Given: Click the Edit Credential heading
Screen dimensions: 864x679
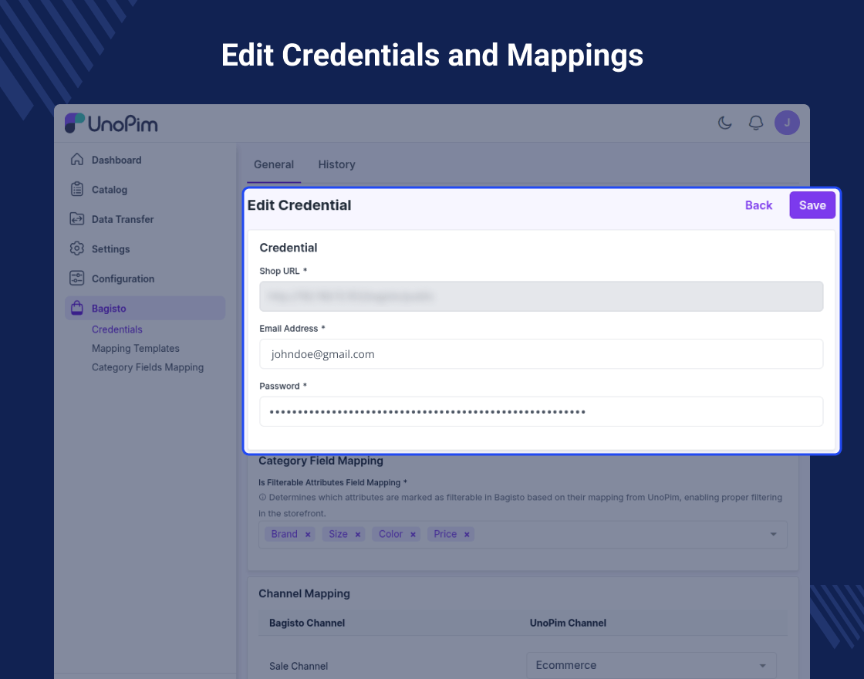Looking at the screenshot, I should [299, 205].
